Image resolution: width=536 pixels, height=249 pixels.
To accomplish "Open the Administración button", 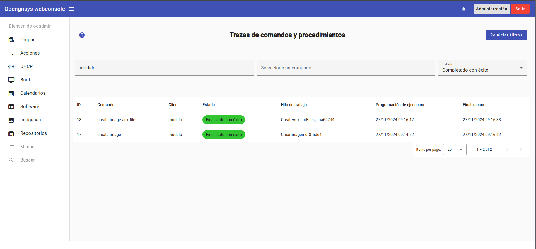I will [491, 9].
